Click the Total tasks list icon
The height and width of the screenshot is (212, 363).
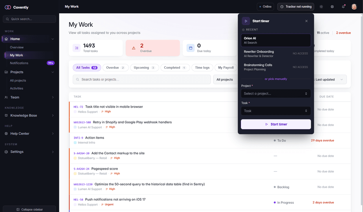tap(76, 48)
